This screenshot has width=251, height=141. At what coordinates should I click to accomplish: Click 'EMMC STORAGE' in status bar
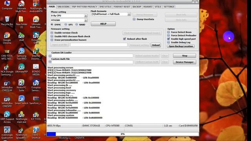[x=91, y=126]
